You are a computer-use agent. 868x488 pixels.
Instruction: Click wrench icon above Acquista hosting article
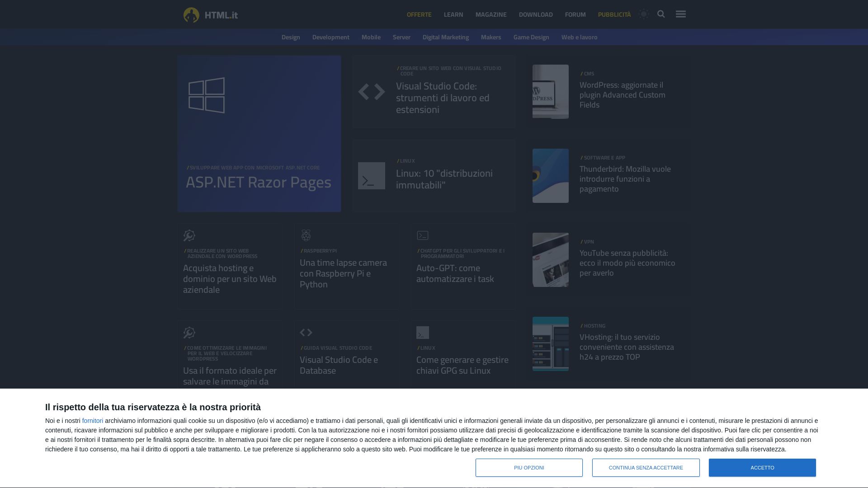(x=189, y=235)
